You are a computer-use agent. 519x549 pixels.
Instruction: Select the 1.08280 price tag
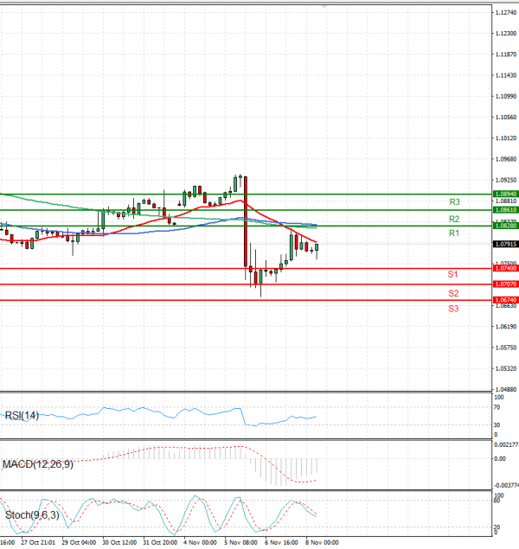click(x=506, y=226)
